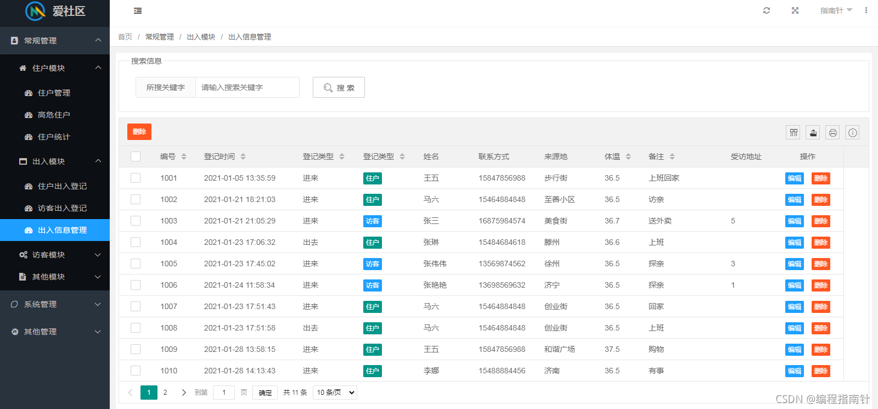Click phone number 15488884456
Screen dimensions: 878x409
click(502, 371)
